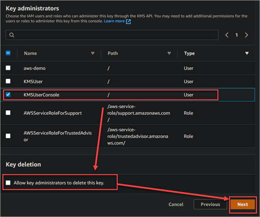260x217 pixels.
Task: Sort by Path column arrow
Action: click(x=169, y=53)
